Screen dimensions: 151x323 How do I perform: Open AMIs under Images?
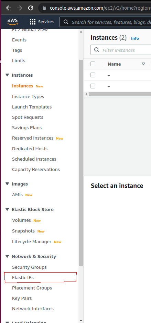[18, 195]
